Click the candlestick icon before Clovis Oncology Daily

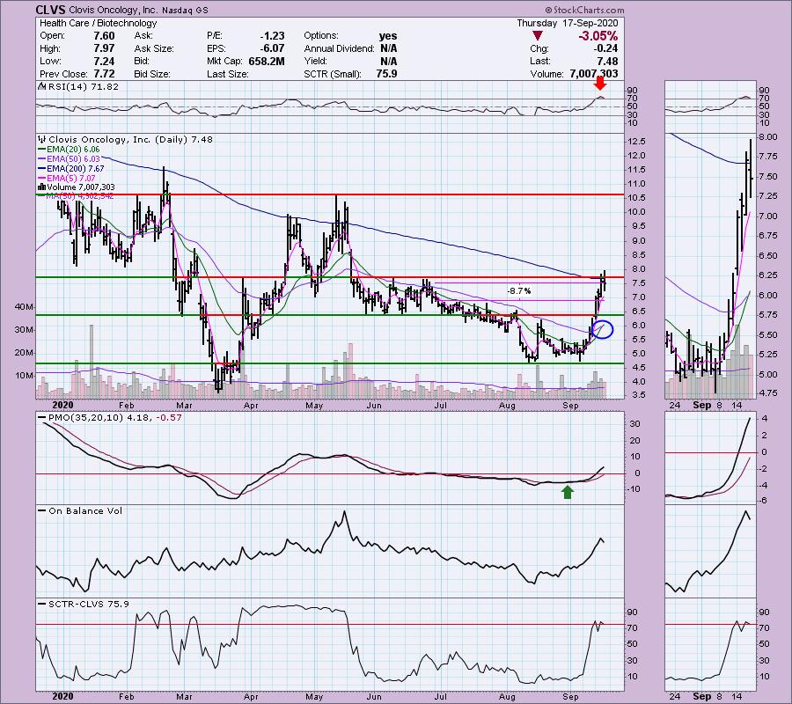click(42, 139)
